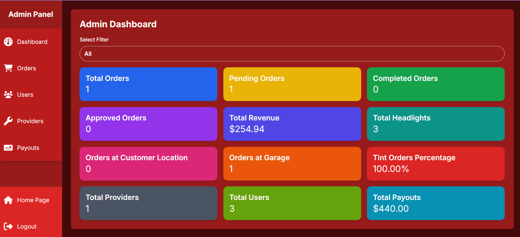Click the Dashboard gauge icon in sidebar
Image resolution: width=520 pixels, height=237 pixels.
point(8,42)
